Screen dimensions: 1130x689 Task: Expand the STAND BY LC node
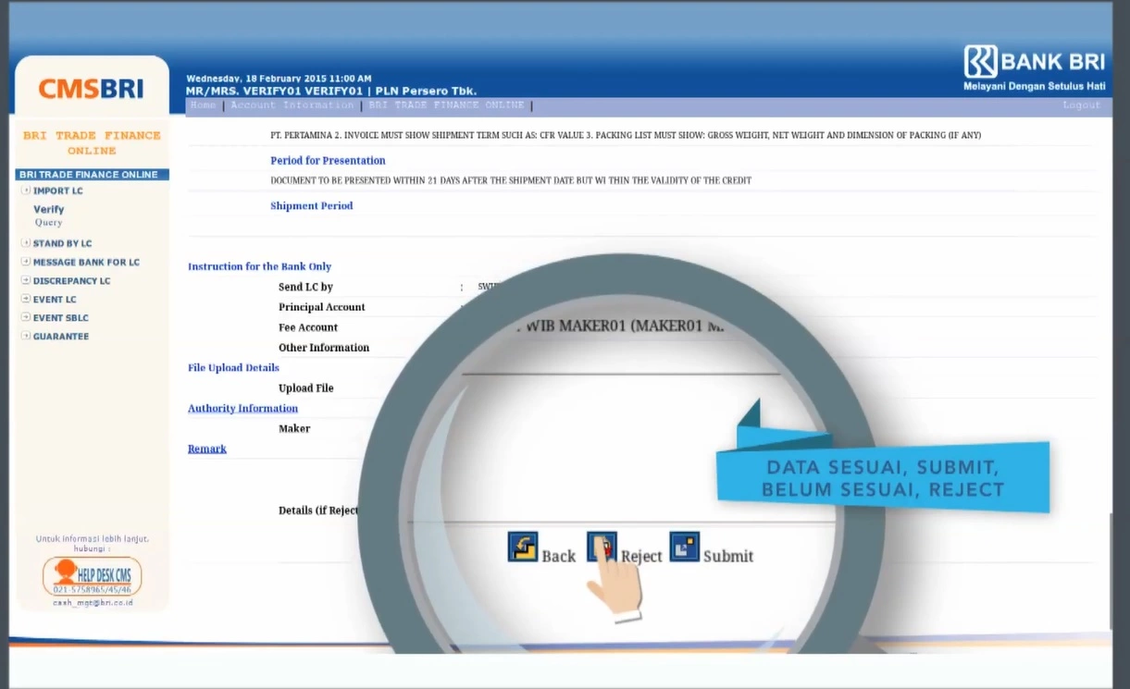(26, 243)
